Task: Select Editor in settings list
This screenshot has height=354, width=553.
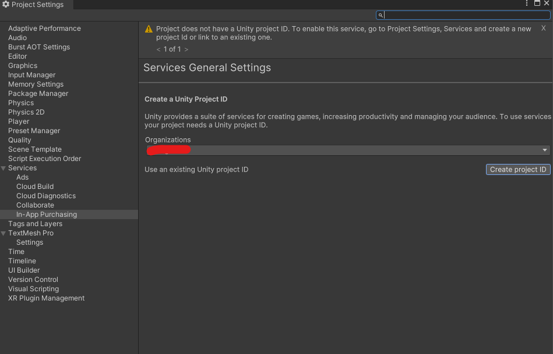Action: 17,56
